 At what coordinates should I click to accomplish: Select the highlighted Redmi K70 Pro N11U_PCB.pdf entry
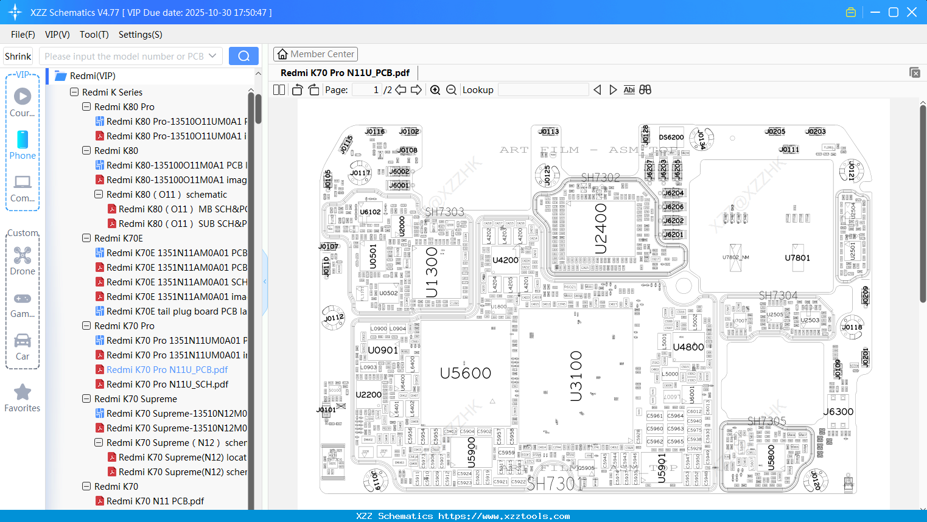(x=167, y=370)
